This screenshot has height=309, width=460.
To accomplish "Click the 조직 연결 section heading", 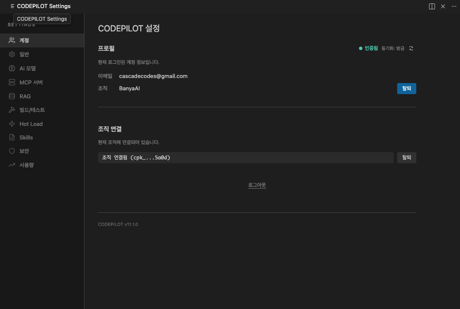I will [x=110, y=129].
